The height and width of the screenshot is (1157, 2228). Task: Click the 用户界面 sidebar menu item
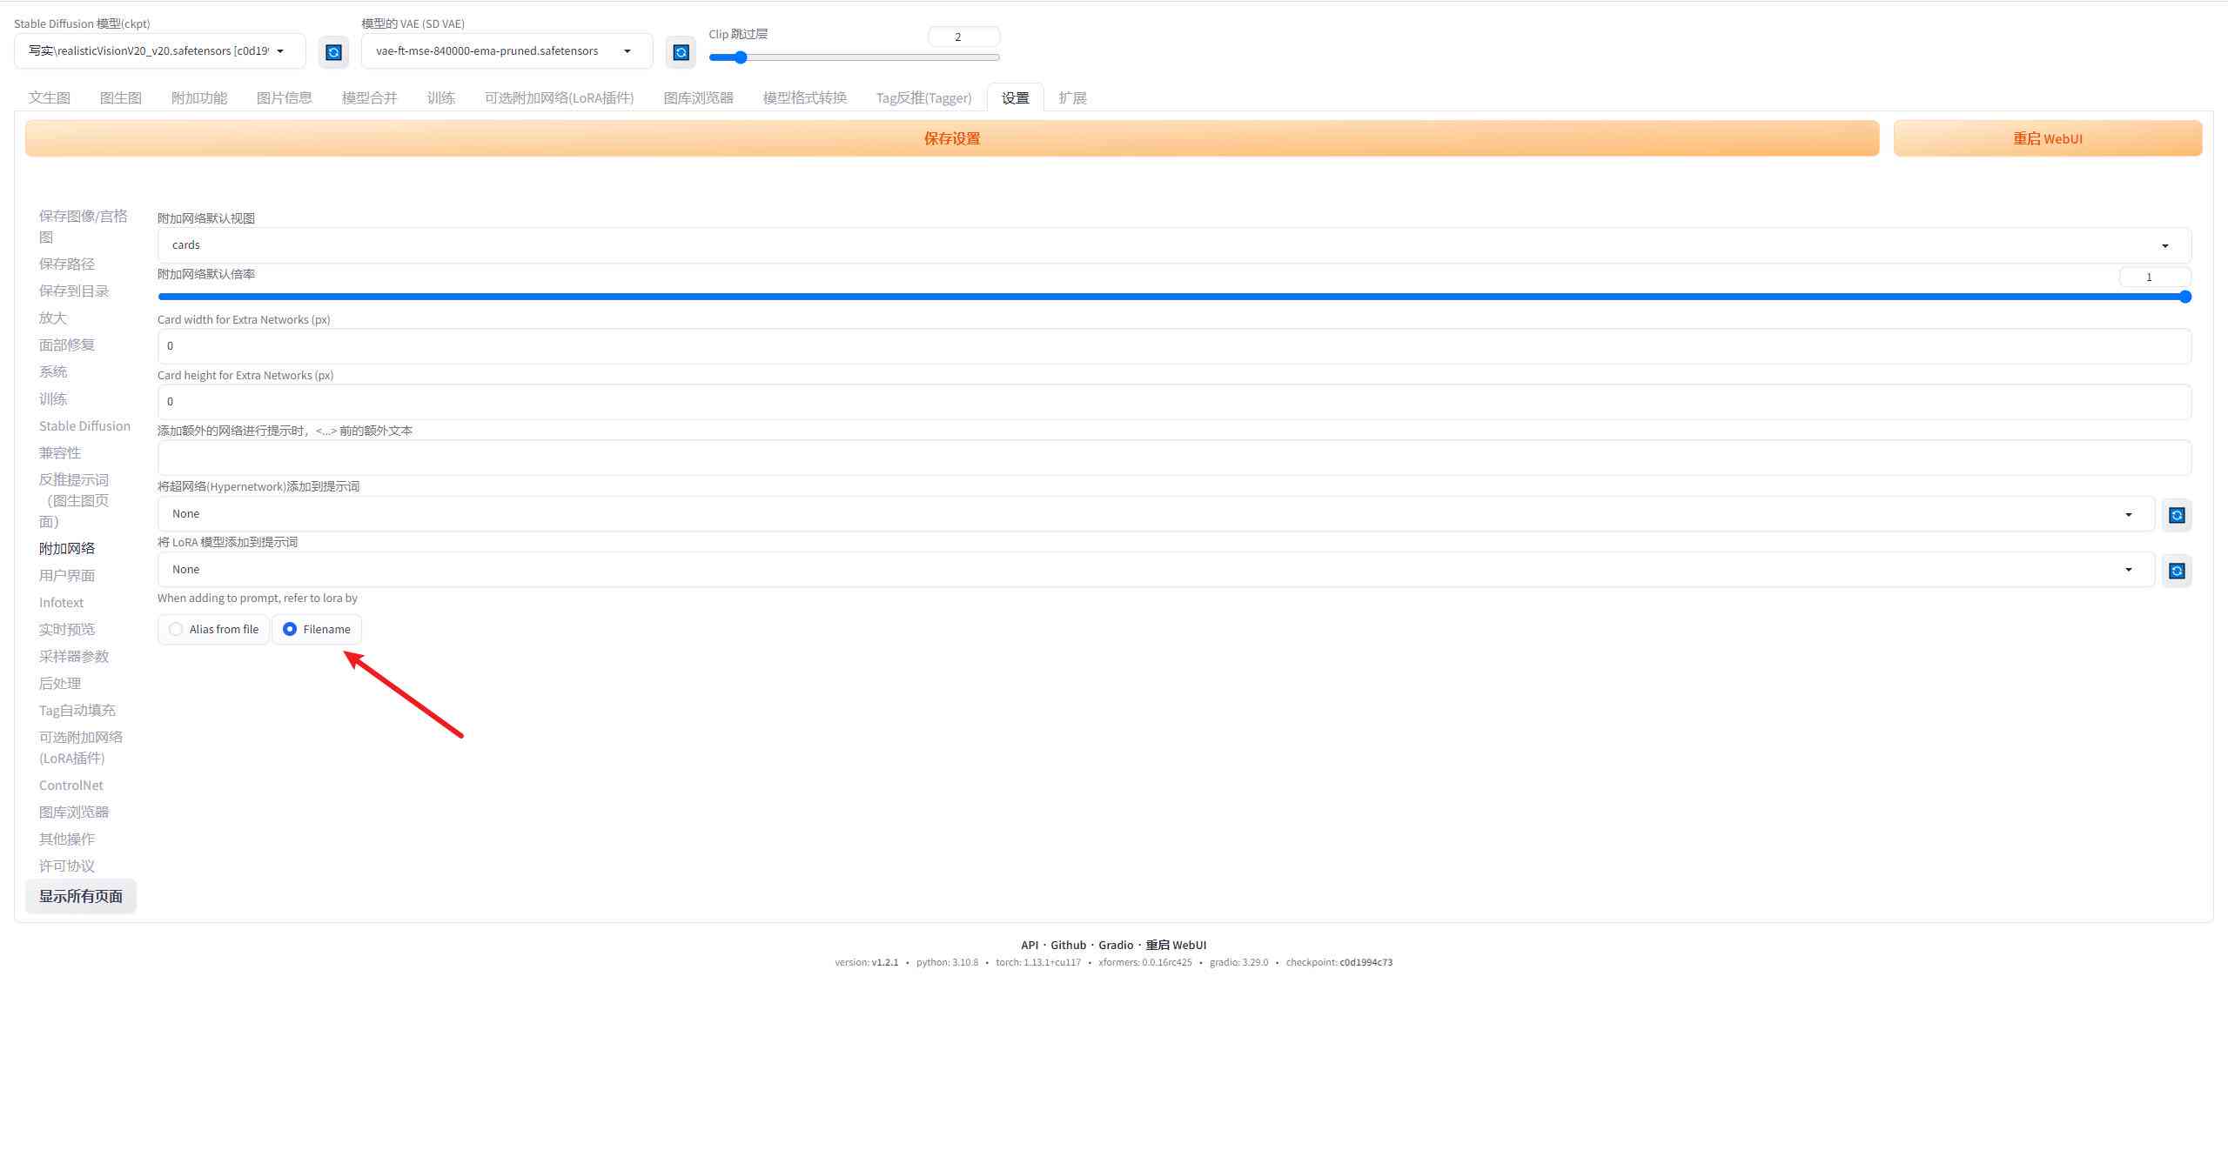66,574
